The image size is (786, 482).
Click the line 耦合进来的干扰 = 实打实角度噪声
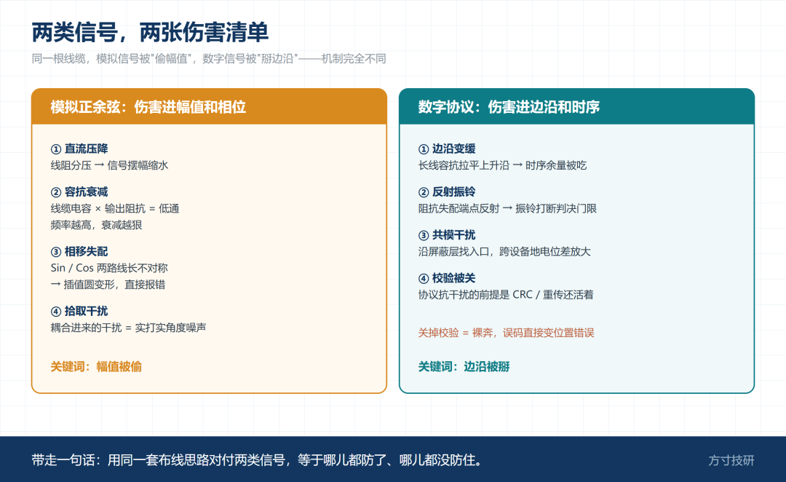pos(128,328)
